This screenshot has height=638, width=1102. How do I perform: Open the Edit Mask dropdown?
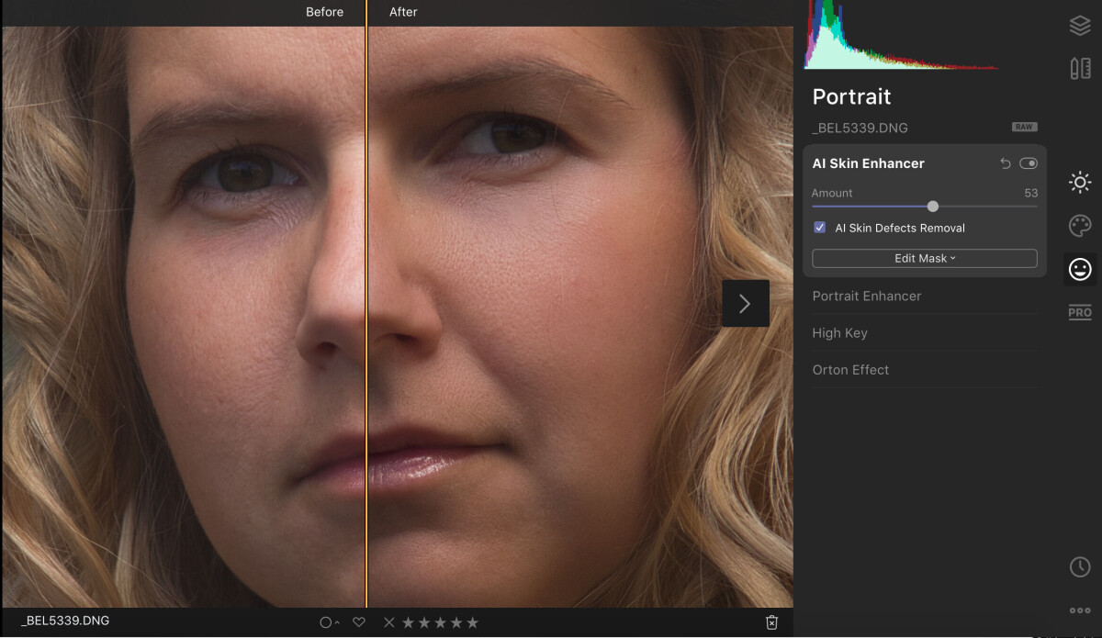click(x=925, y=259)
